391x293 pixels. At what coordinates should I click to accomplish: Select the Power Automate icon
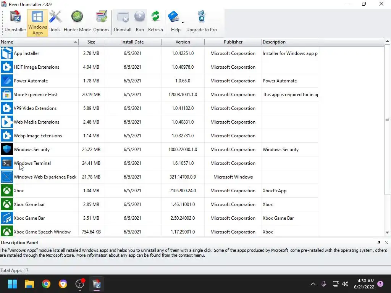pos(7,81)
